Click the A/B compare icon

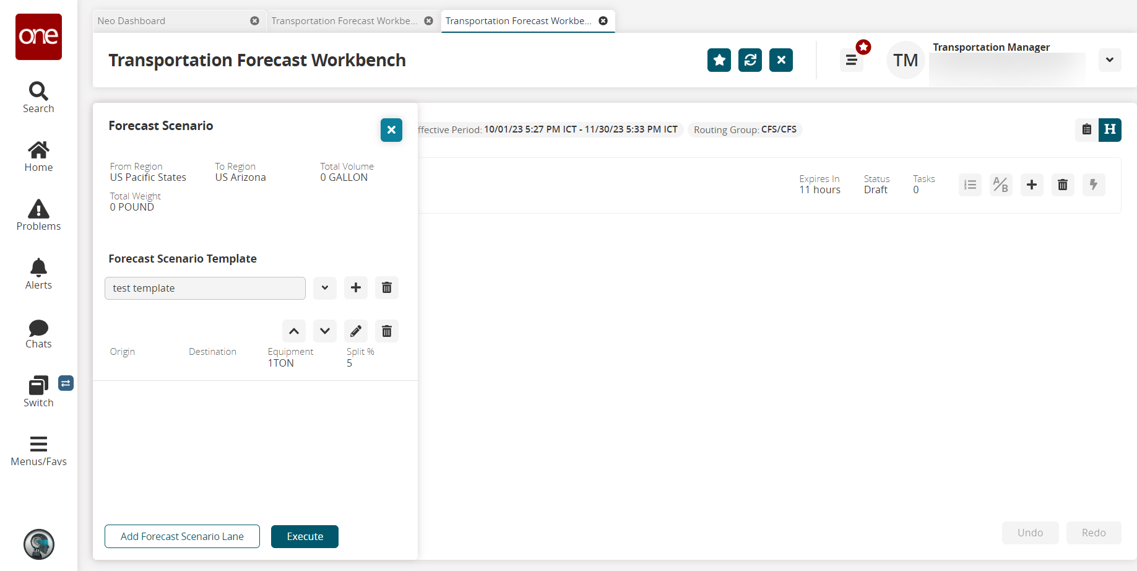point(1001,185)
